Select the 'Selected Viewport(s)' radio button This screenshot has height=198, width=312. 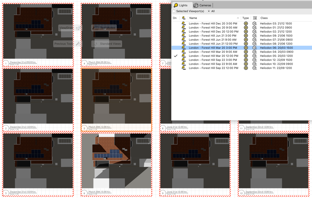(x=174, y=11)
